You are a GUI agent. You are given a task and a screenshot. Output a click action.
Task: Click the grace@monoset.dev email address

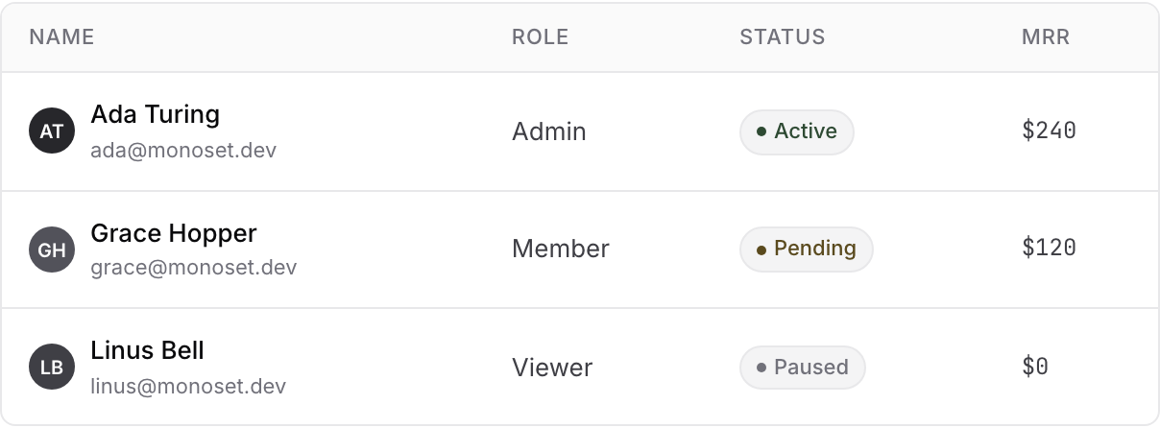coord(193,268)
